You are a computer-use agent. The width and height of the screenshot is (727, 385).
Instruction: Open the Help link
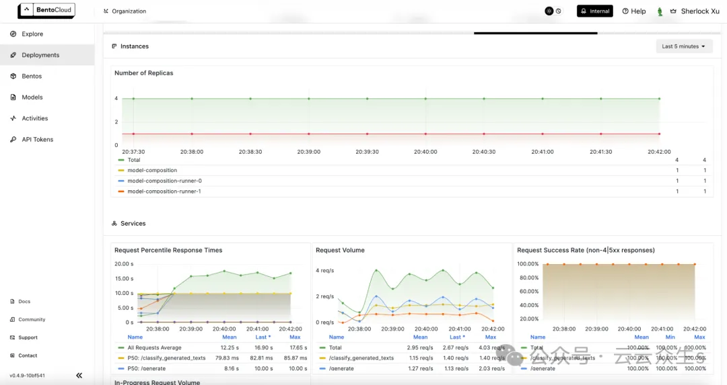[x=634, y=11]
